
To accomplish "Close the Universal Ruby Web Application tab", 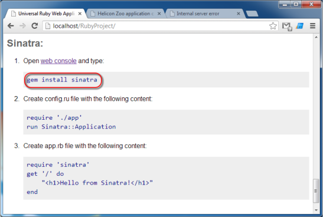I will pos(80,14).
